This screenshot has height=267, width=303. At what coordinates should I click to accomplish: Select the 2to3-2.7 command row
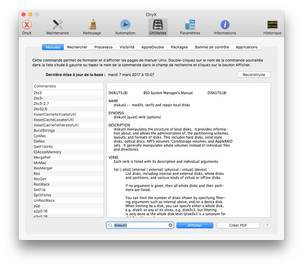pyautogui.click(x=68, y=104)
